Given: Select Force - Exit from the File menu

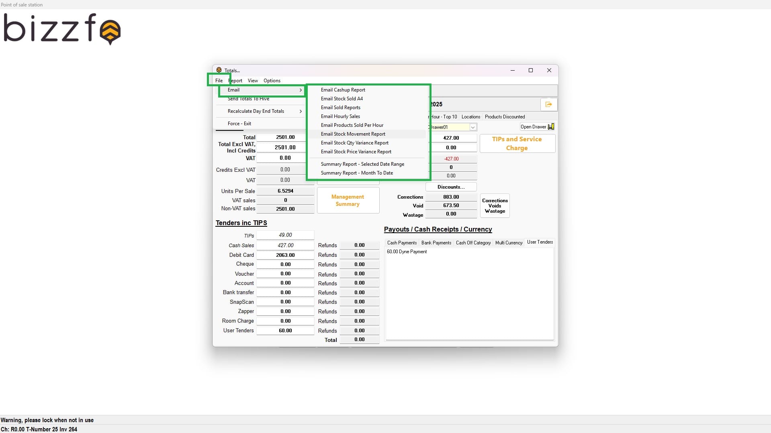Looking at the screenshot, I should click(x=239, y=123).
